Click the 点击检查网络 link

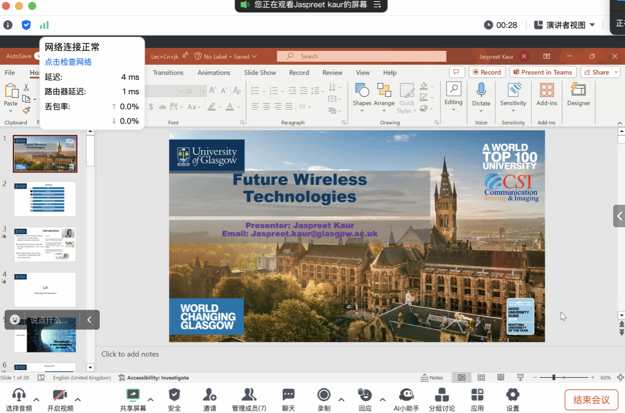[68, 62]
